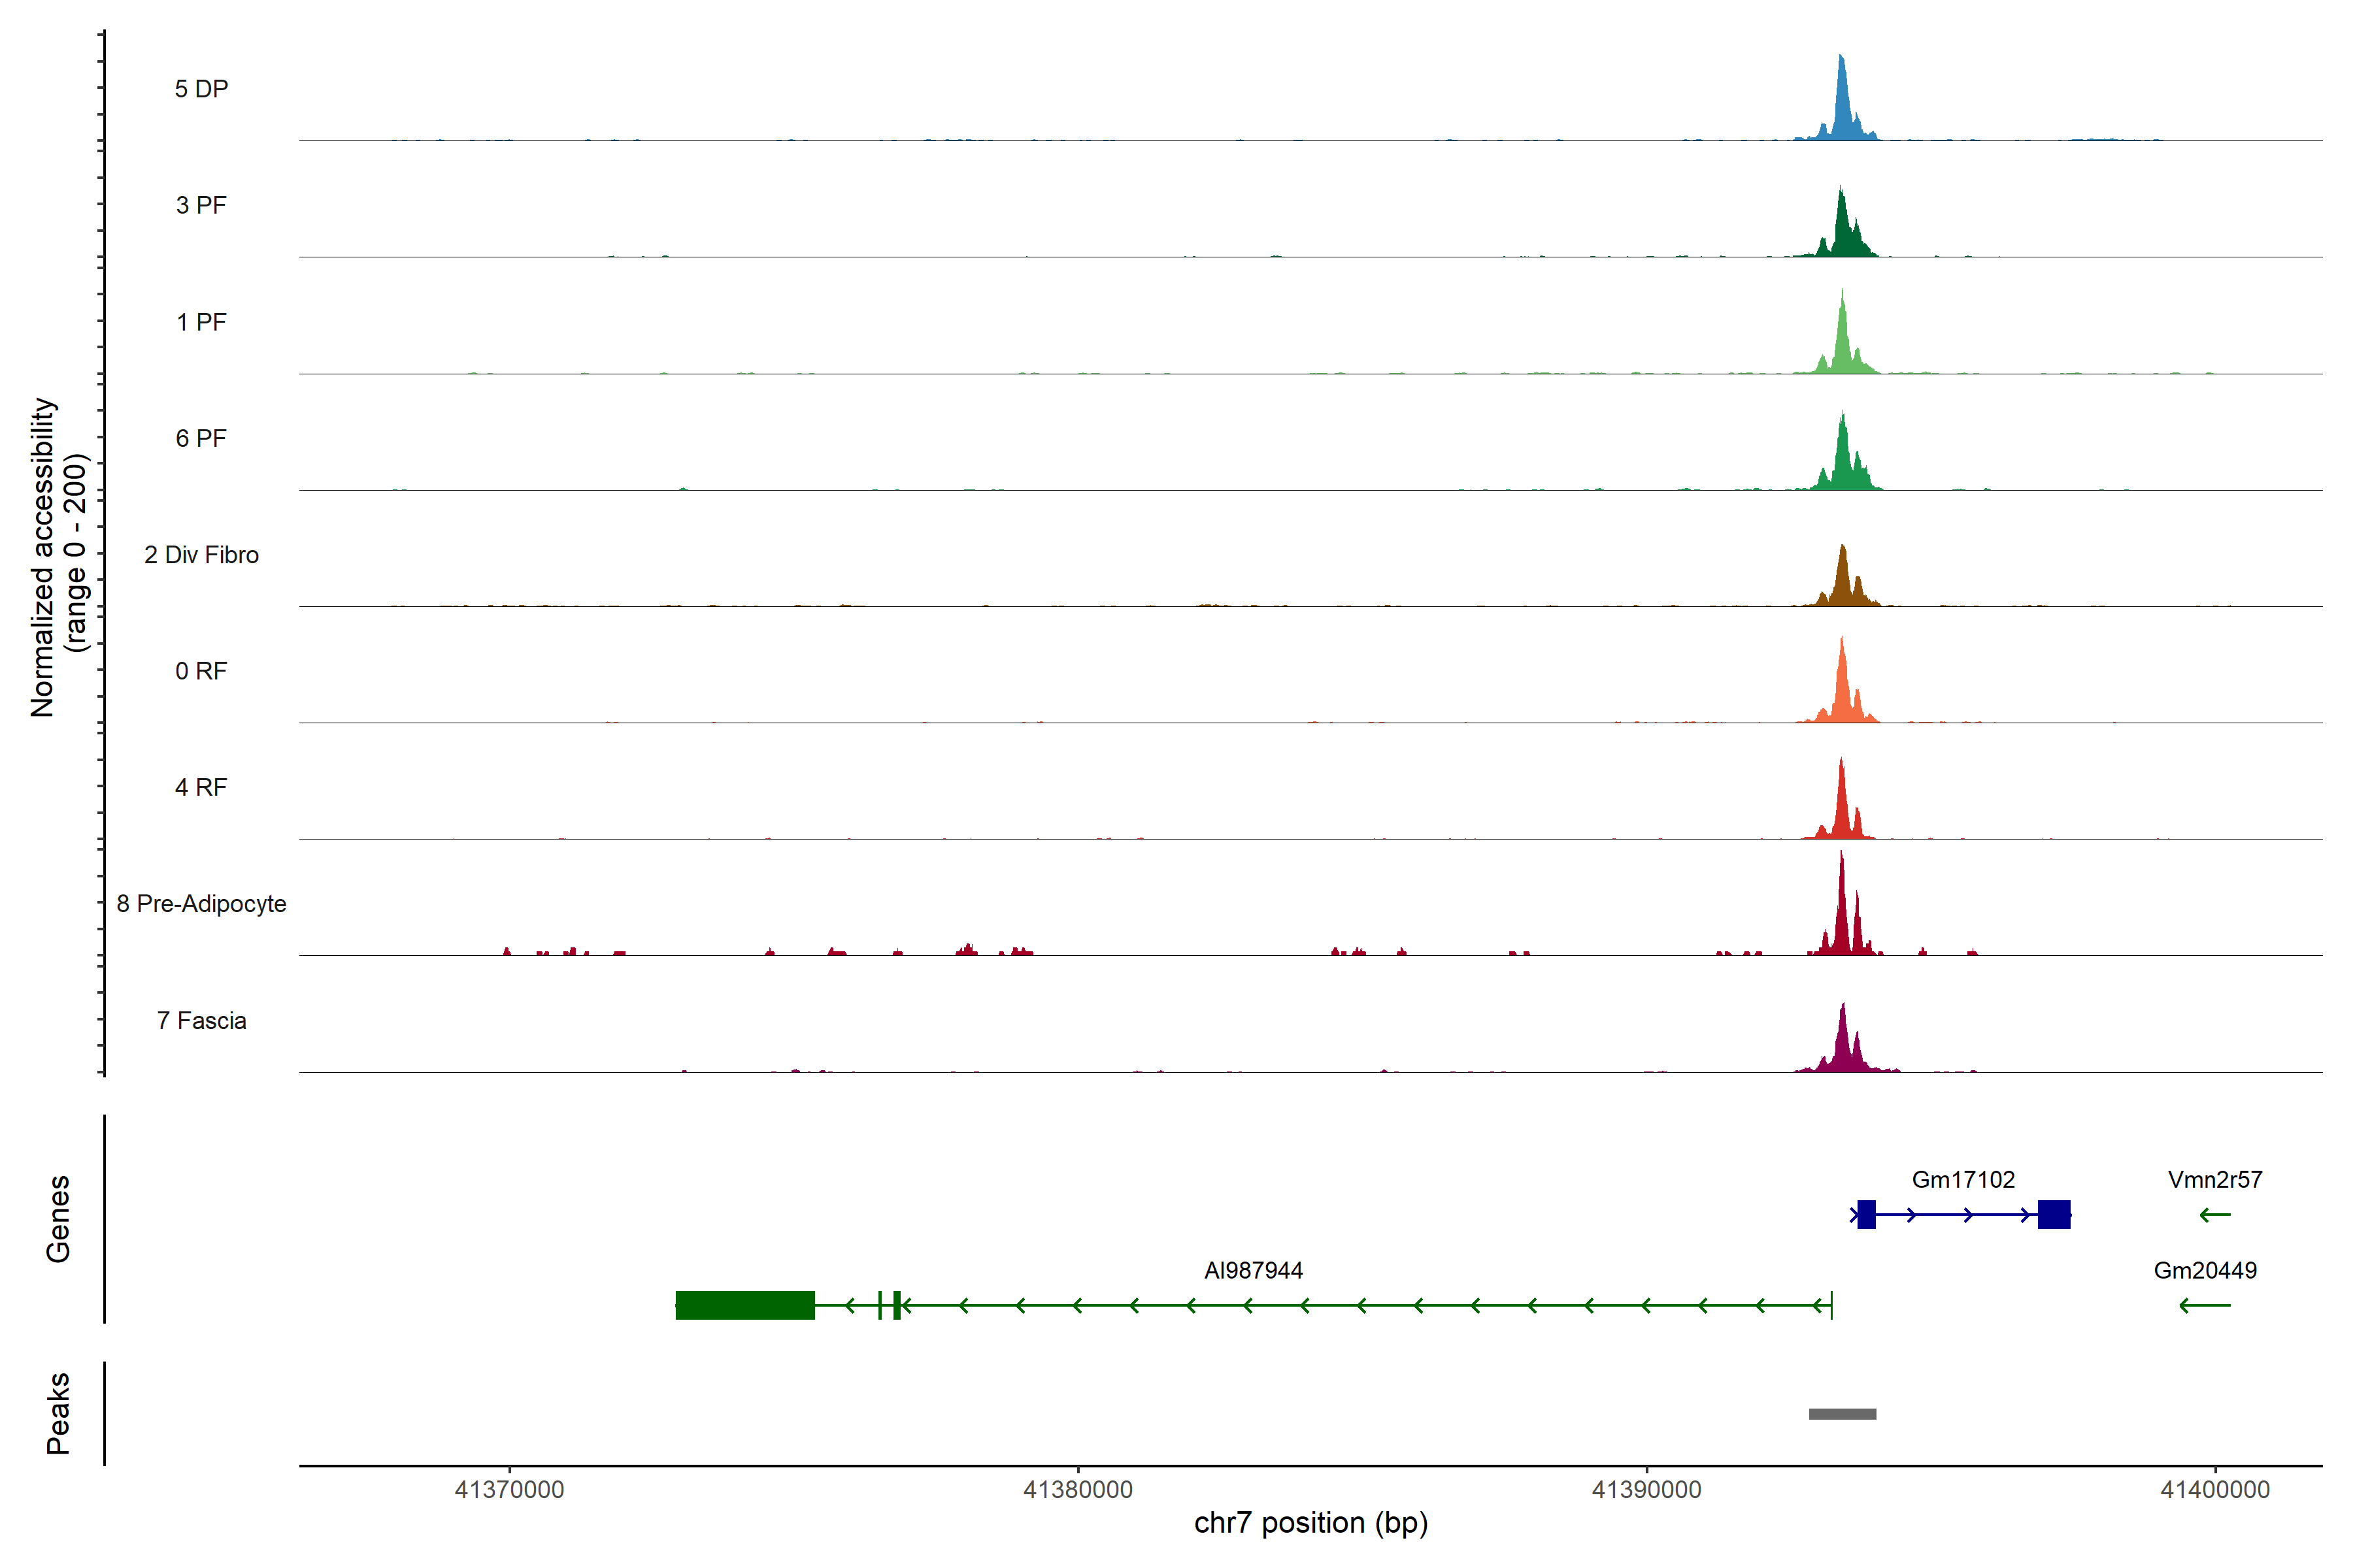This screenshot has width=2353, height=1568.
Task: Click the 2 Div Fibro label
Action: (x=201, y=555)
